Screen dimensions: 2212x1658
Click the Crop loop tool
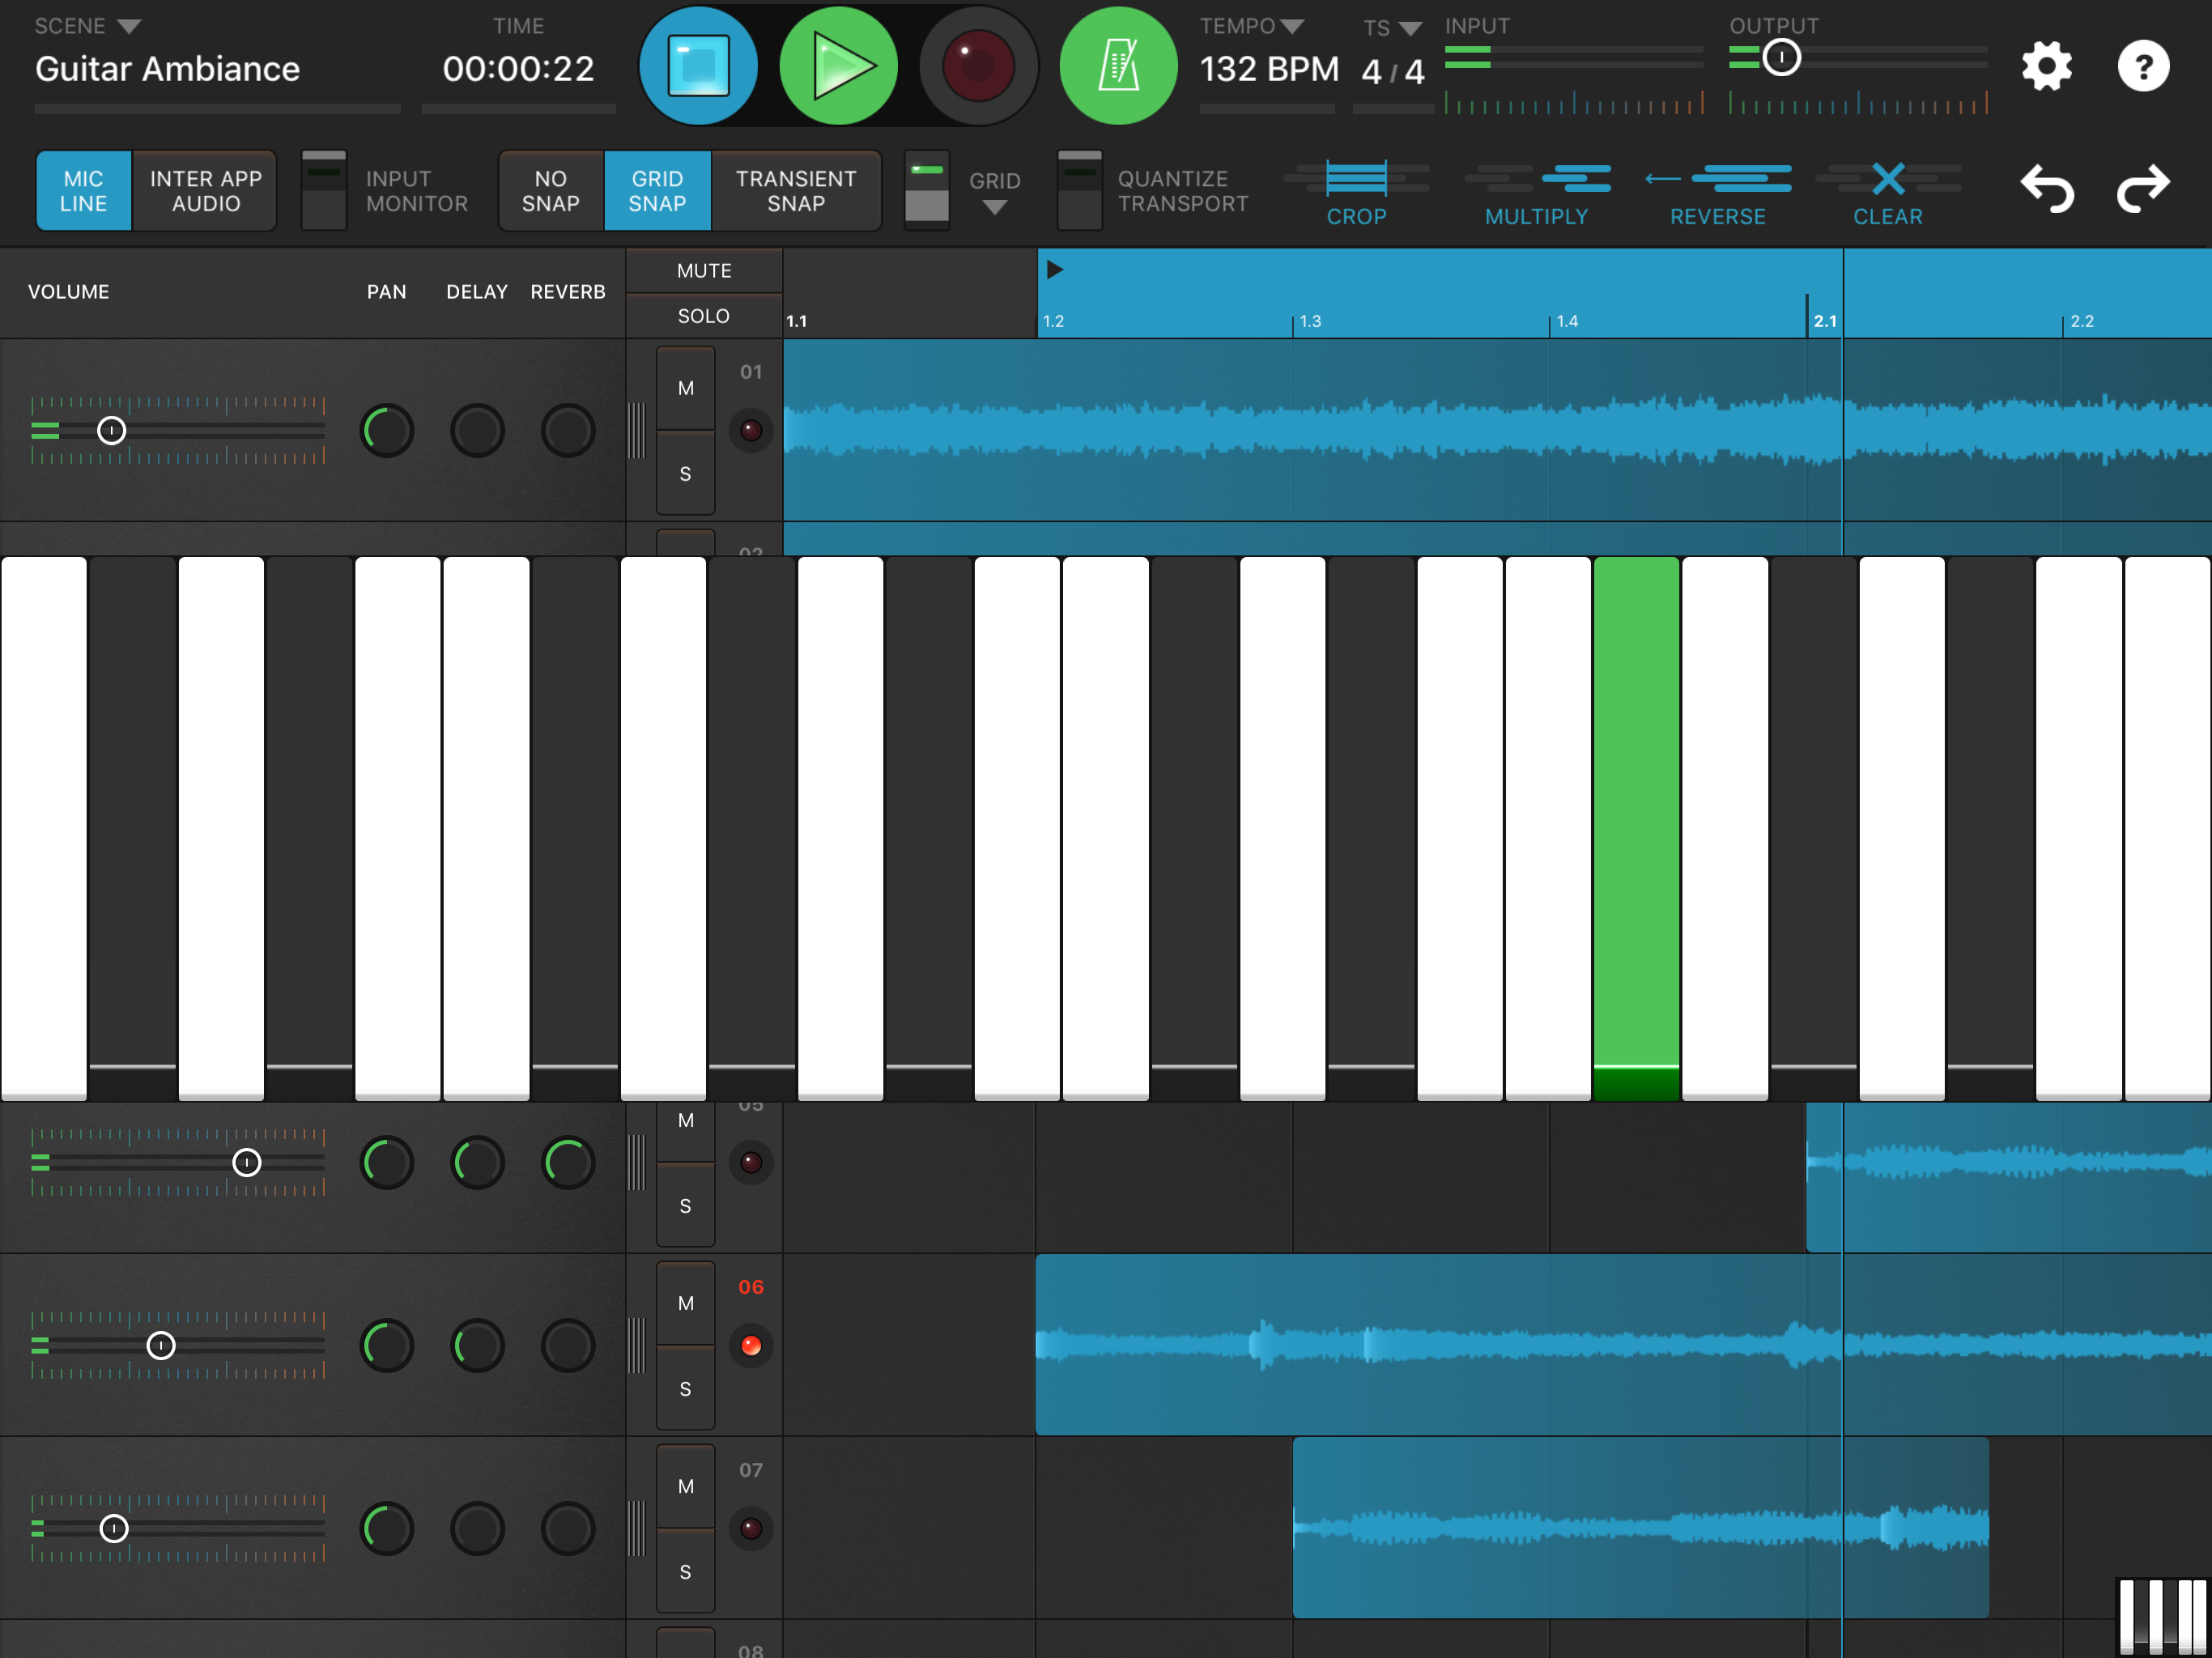pos(1356,192)
